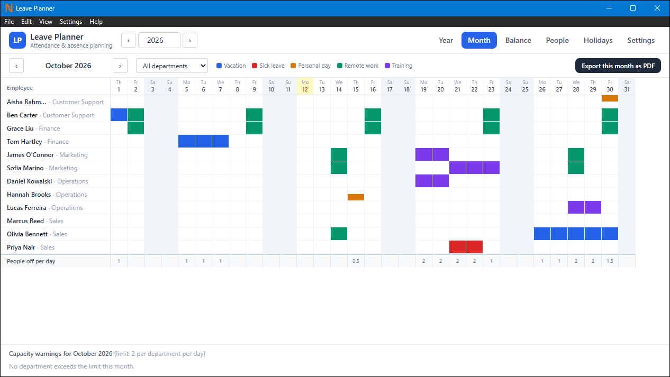Image resolution: width=670 pixels, height=377 pixels.
Task: Click the Capacity warnings for October 2026 heading
Action: (61, 354)
